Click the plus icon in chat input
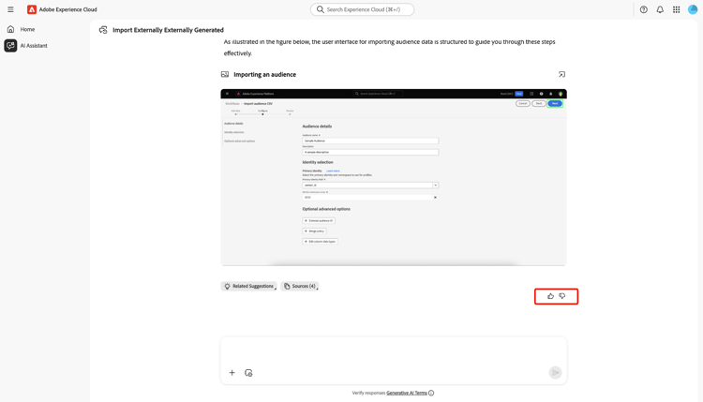This screenshot has height=402, width=703. point(232,372)
